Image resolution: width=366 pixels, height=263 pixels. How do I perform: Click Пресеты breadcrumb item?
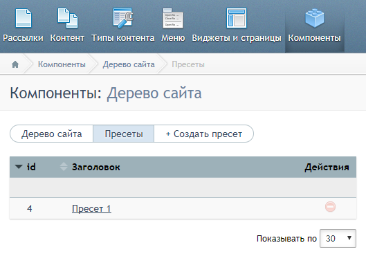[188, 64]
